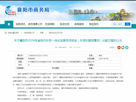Open the 专题专栏 menu
The width and height of the screenshot is (136, 102).
(x=94, y=24)
